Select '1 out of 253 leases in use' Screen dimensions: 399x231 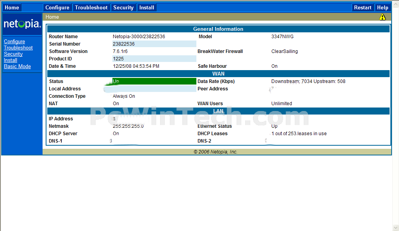click(x=299, y=134)
